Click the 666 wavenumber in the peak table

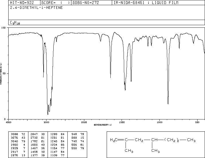tap(74, 145)
